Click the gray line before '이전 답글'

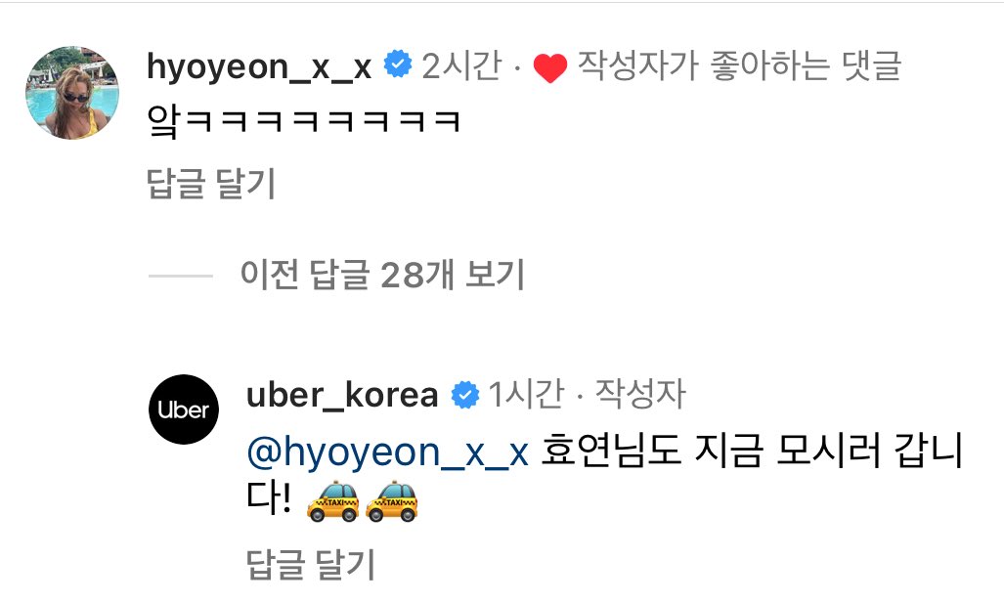click(181, 276)
